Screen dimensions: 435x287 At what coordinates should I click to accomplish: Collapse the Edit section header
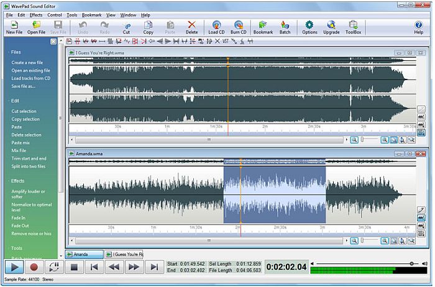16,101
